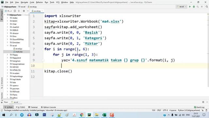Click the Python 3.8 interpreter selector
This screenshot has height=118, width=209.
click(189, 110)
